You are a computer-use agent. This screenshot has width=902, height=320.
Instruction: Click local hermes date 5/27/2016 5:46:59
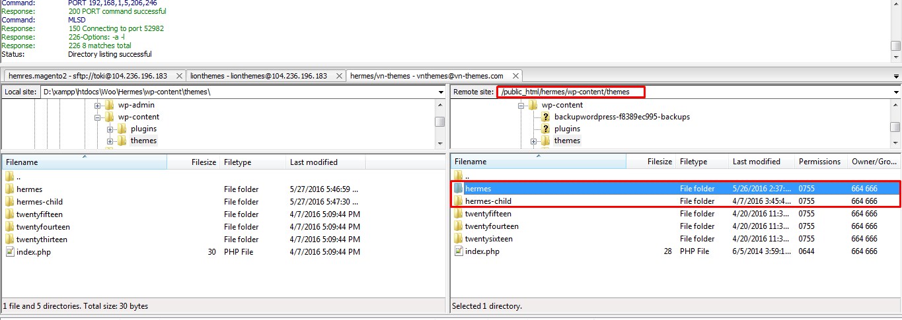pos(324,189)
